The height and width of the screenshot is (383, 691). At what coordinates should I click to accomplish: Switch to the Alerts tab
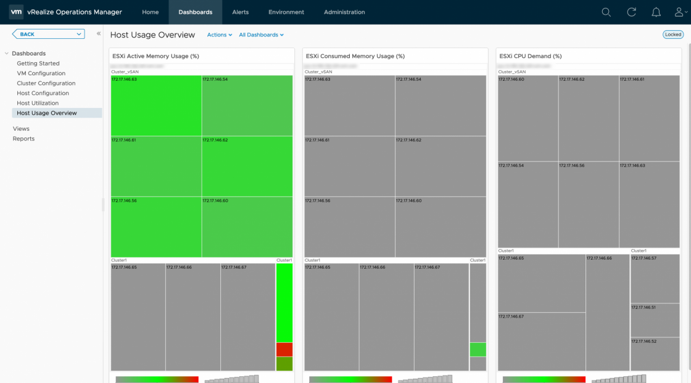point(240,12)
